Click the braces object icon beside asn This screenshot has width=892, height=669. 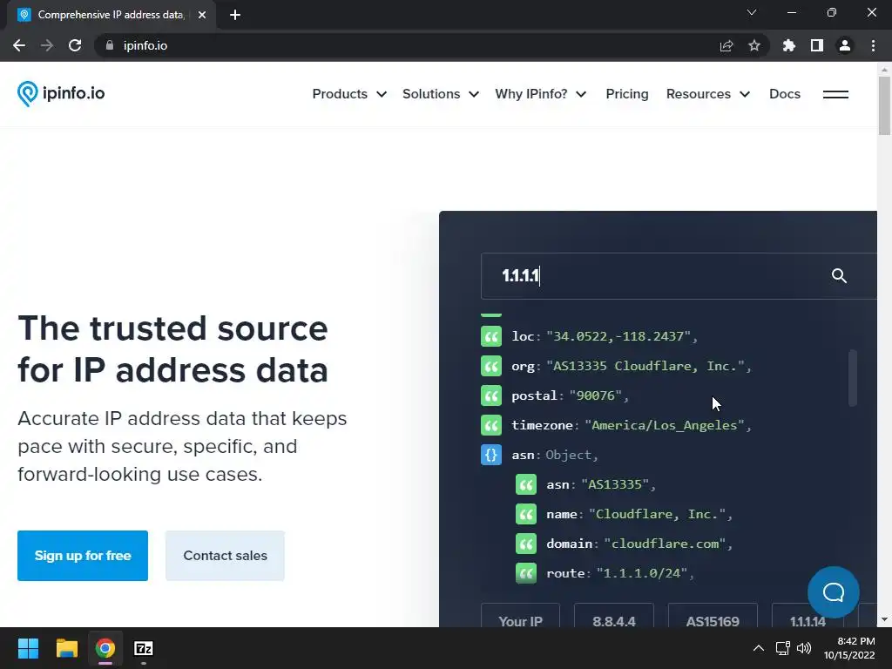coord(491,455)
